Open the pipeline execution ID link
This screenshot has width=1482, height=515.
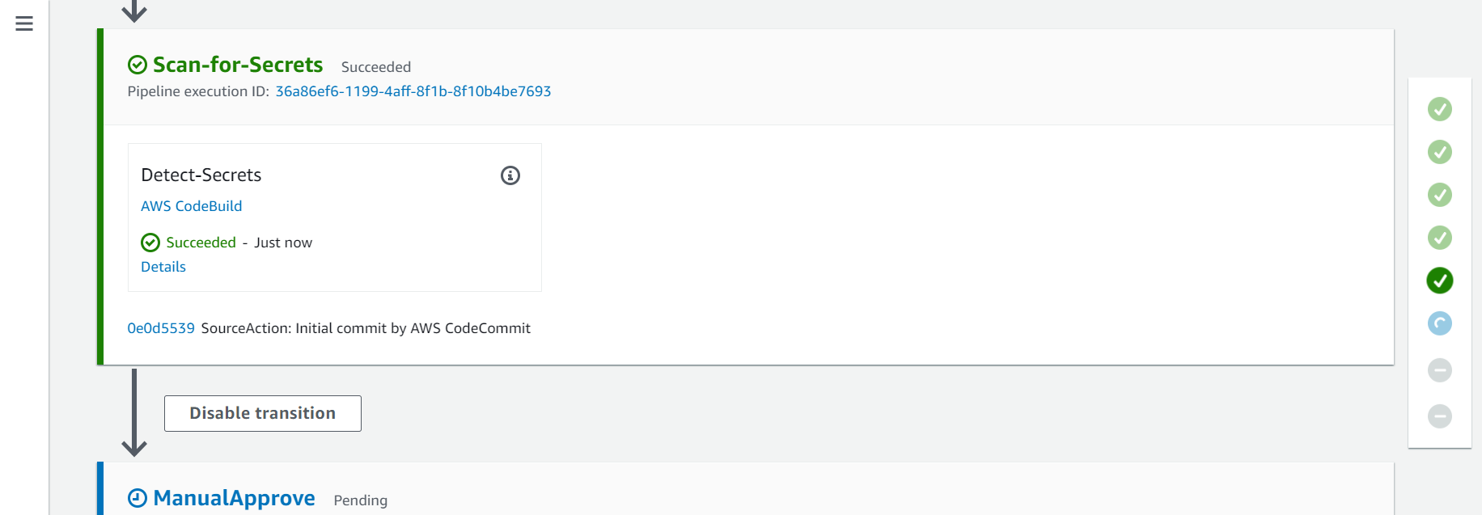tap(413, 91)
